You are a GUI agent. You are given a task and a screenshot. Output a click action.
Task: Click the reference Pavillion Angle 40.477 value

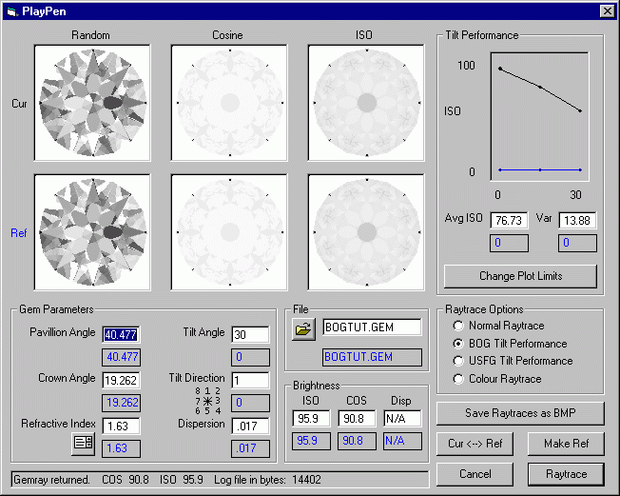(x=121, y=357)
